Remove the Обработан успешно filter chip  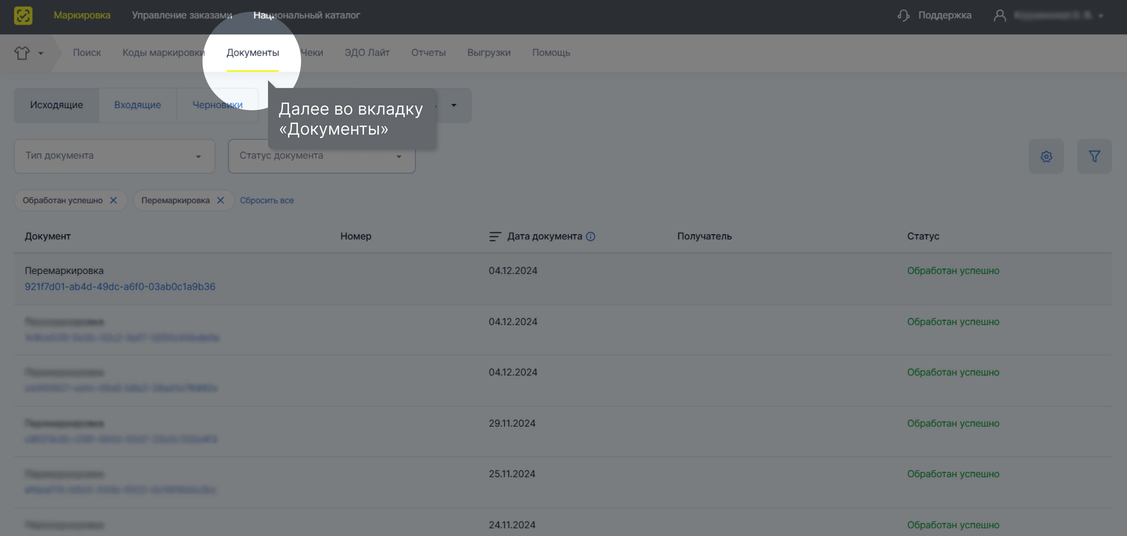[x=113, y=200]
